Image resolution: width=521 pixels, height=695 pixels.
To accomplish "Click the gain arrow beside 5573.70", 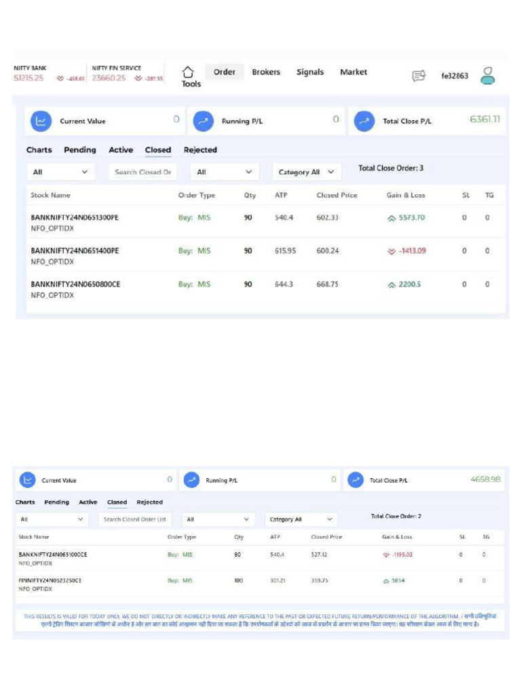I will pyautogui.click(x=391, y=218).
